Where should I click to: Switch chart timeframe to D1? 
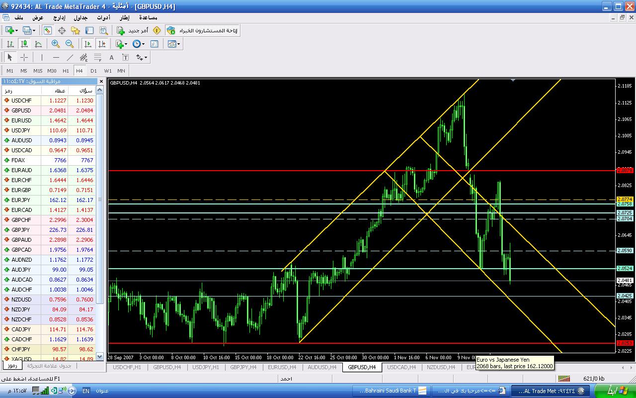click(x=93, y=71)
